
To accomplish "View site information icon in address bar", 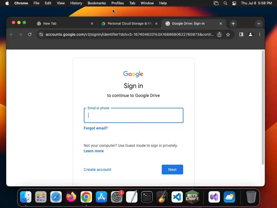I will pyautogui.click(x=41, y=34).
